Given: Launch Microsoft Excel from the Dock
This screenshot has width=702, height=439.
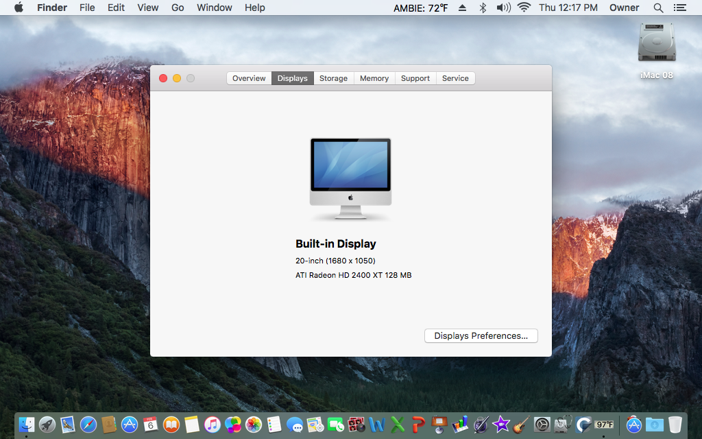Looking at the screenshot, I should (398, 424).
